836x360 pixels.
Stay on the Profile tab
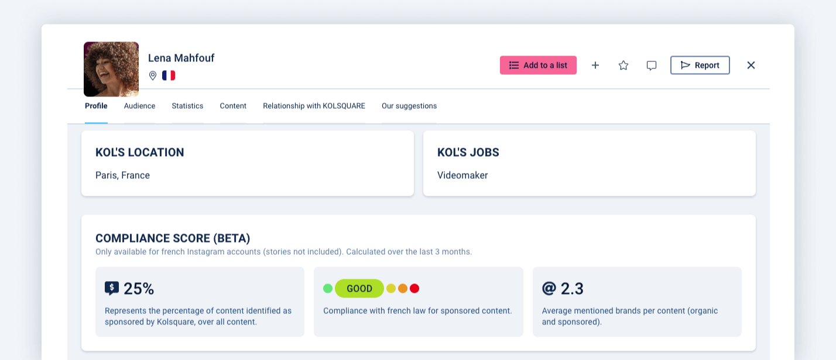(x=95, y=106)
